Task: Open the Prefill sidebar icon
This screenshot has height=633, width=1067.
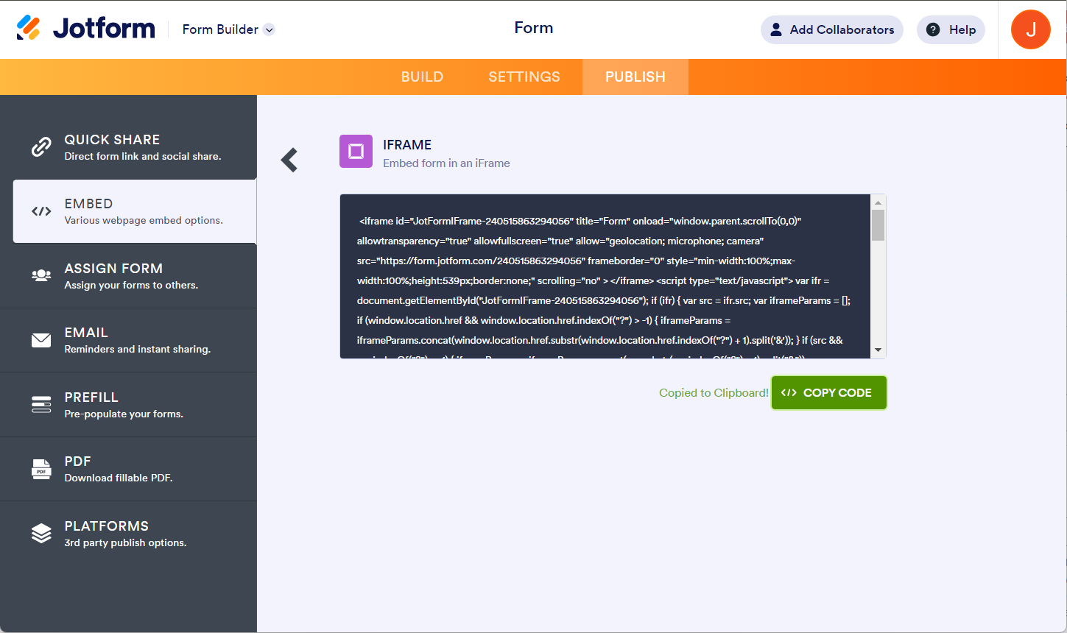Action: 41,404
